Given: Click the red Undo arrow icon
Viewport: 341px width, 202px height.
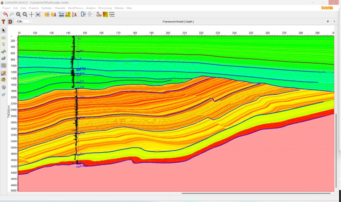Looking at the screenshot, I should 5,14.
